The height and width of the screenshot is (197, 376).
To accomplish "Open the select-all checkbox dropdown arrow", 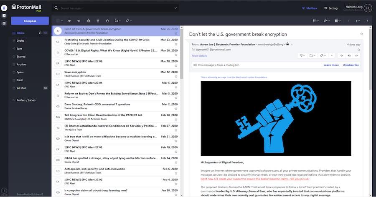I will 62,21.
